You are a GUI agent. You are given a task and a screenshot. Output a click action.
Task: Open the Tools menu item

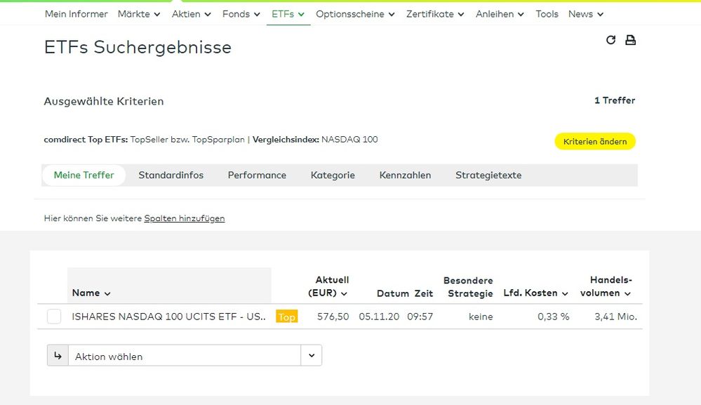pyautogui.click(x=547, y=13)
